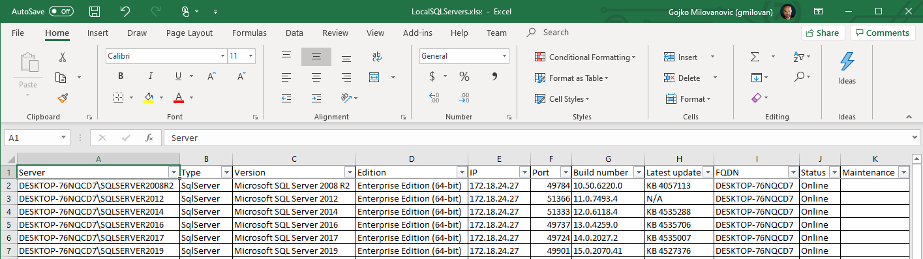Click Increase Font Size icon
923x259 pixels.
point(211,76)
